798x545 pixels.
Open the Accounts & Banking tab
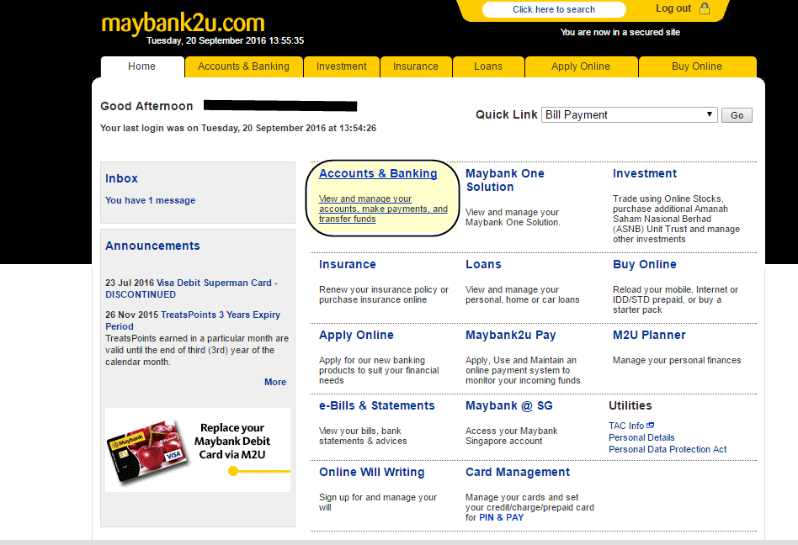click(x=243, y=66)
